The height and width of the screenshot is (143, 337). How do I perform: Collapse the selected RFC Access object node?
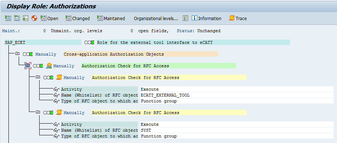coord(28,65)
